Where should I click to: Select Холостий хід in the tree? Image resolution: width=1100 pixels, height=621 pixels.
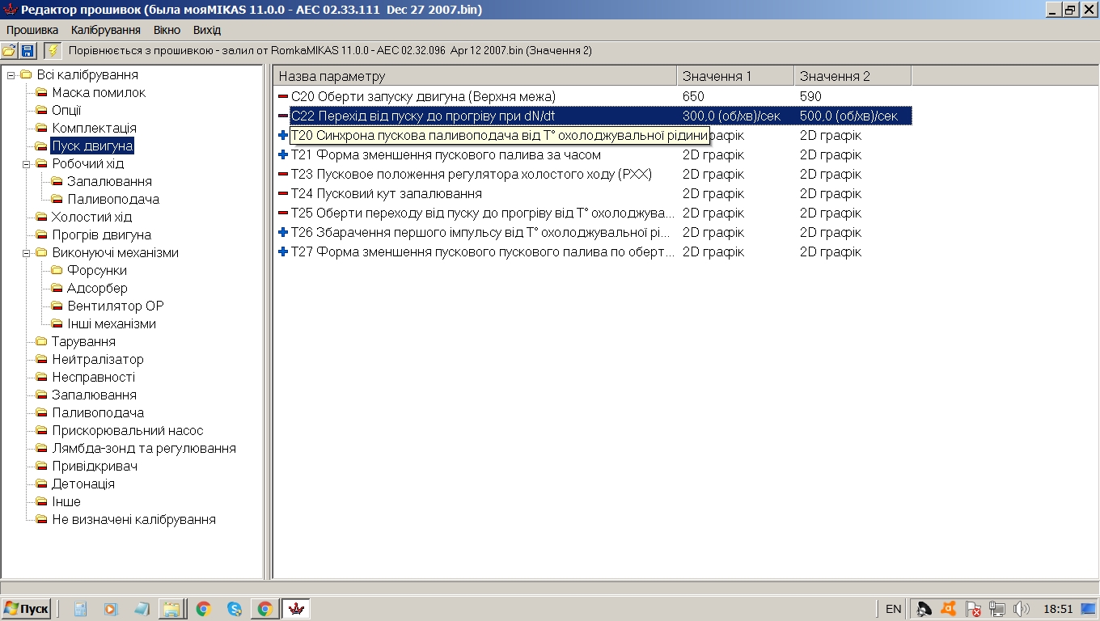[x=91, y=218]
